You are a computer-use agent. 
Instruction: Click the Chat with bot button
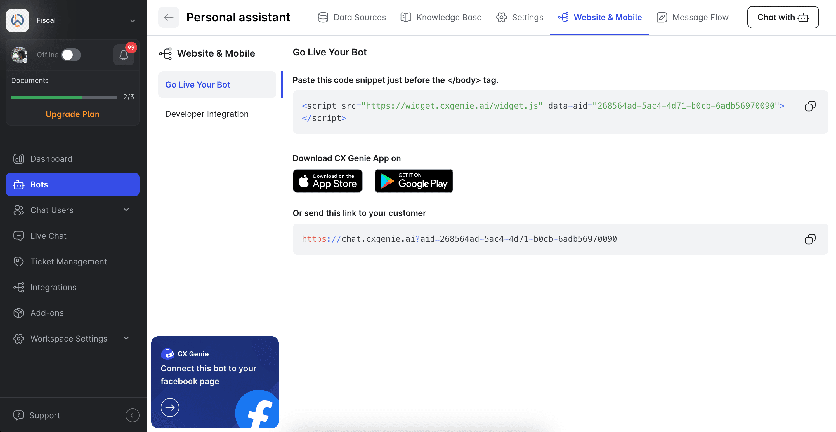[783, 17]
